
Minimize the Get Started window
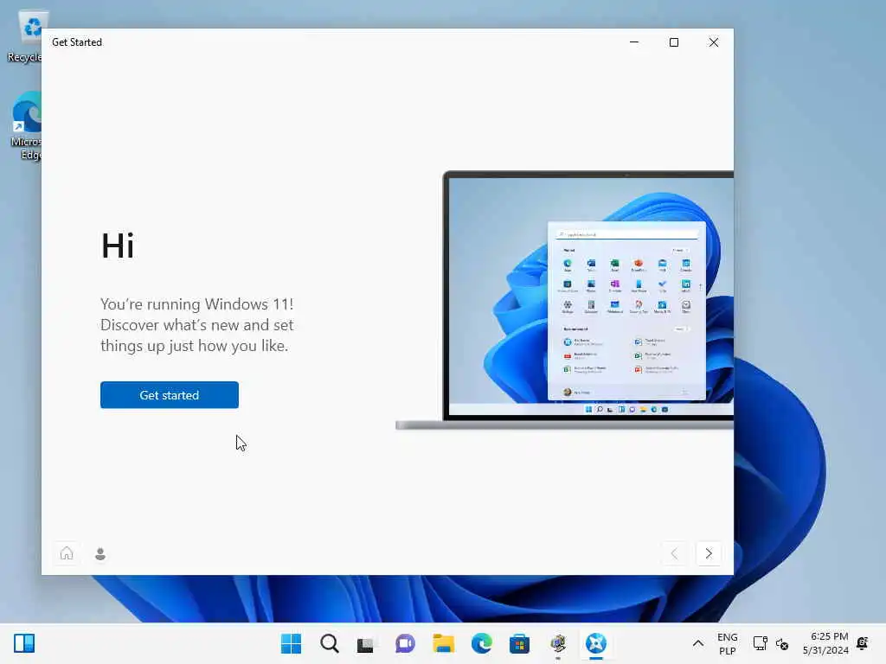tap(634, 42)
